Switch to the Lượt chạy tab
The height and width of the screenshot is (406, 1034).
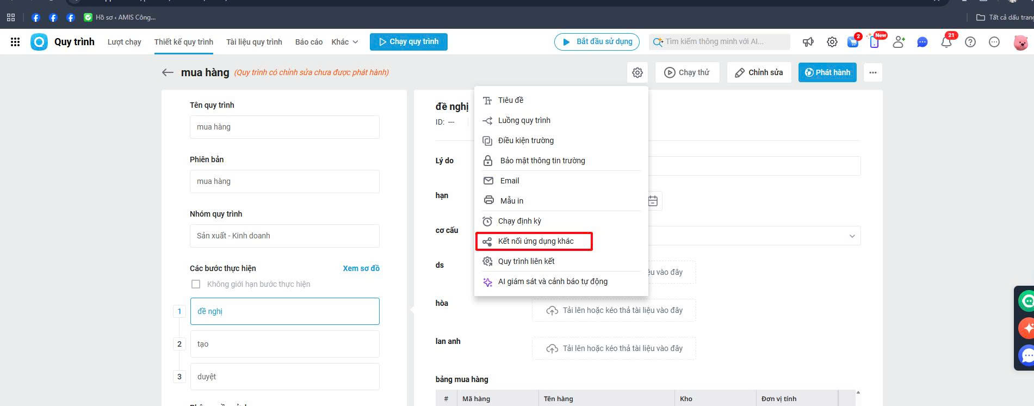click(125, 42)
